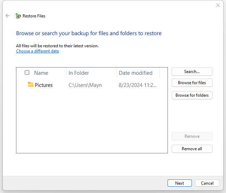Click the Restore Files title text
Image resolution: width=226 pixels, height=193 pixels.
[34, 16]
